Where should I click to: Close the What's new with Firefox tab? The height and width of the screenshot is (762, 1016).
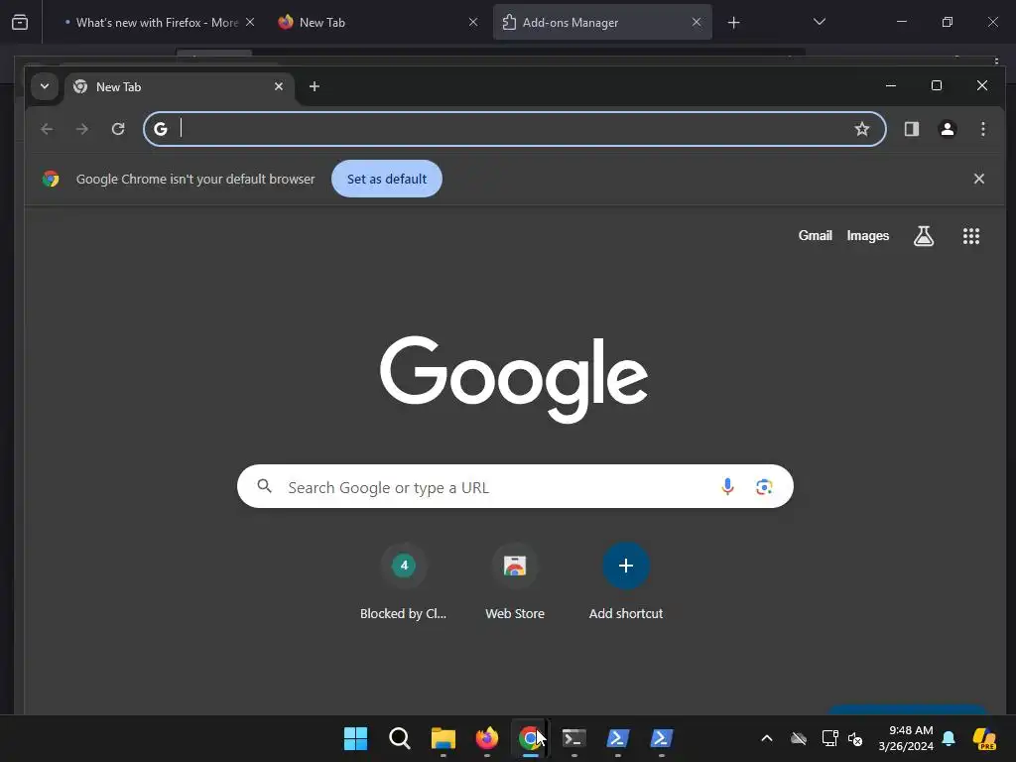(250, 23)
